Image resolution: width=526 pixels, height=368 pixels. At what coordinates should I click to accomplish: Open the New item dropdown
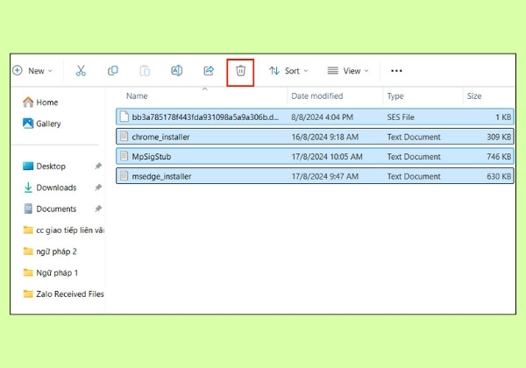(x=32, y=71)
